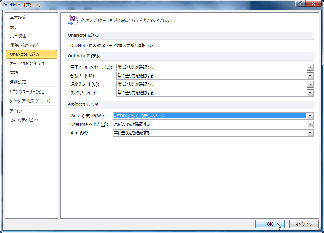
Task: Click the Web コンテンツ(W): label
Action: [x=87, y=116]
